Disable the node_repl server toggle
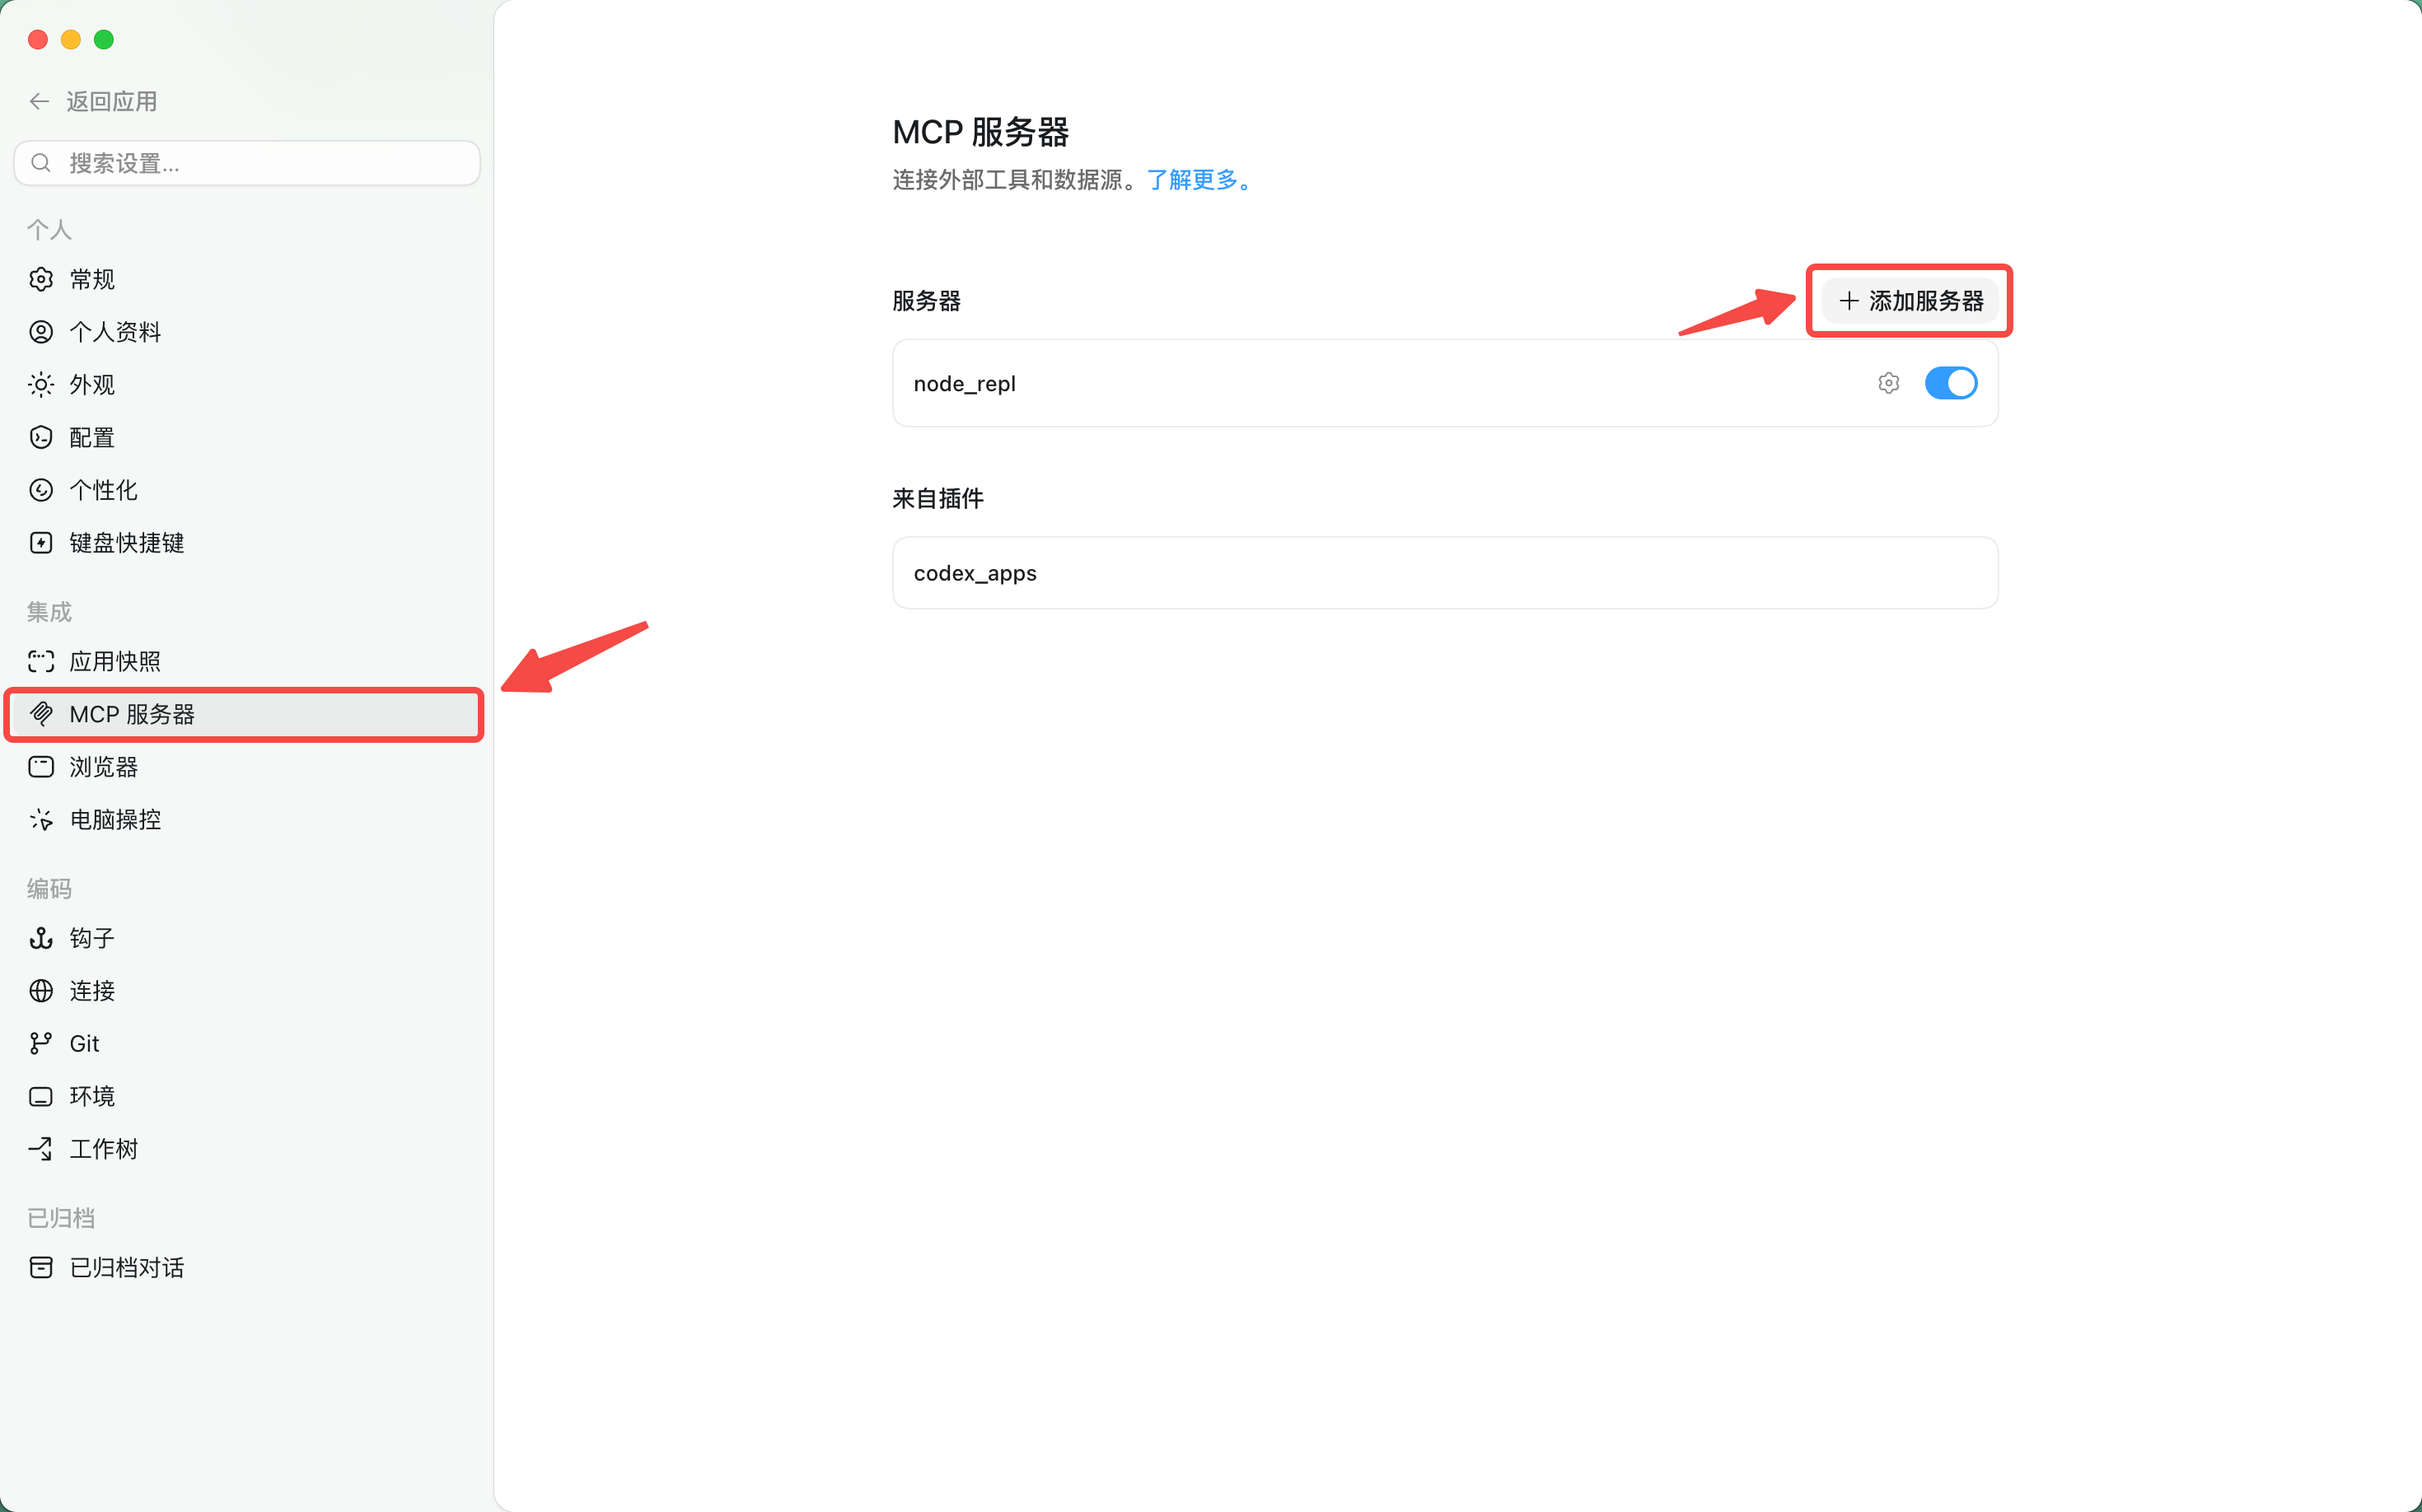The height and width of the screenshot is (1512, 2422). pyautogui.click(x=1951, y=383)
